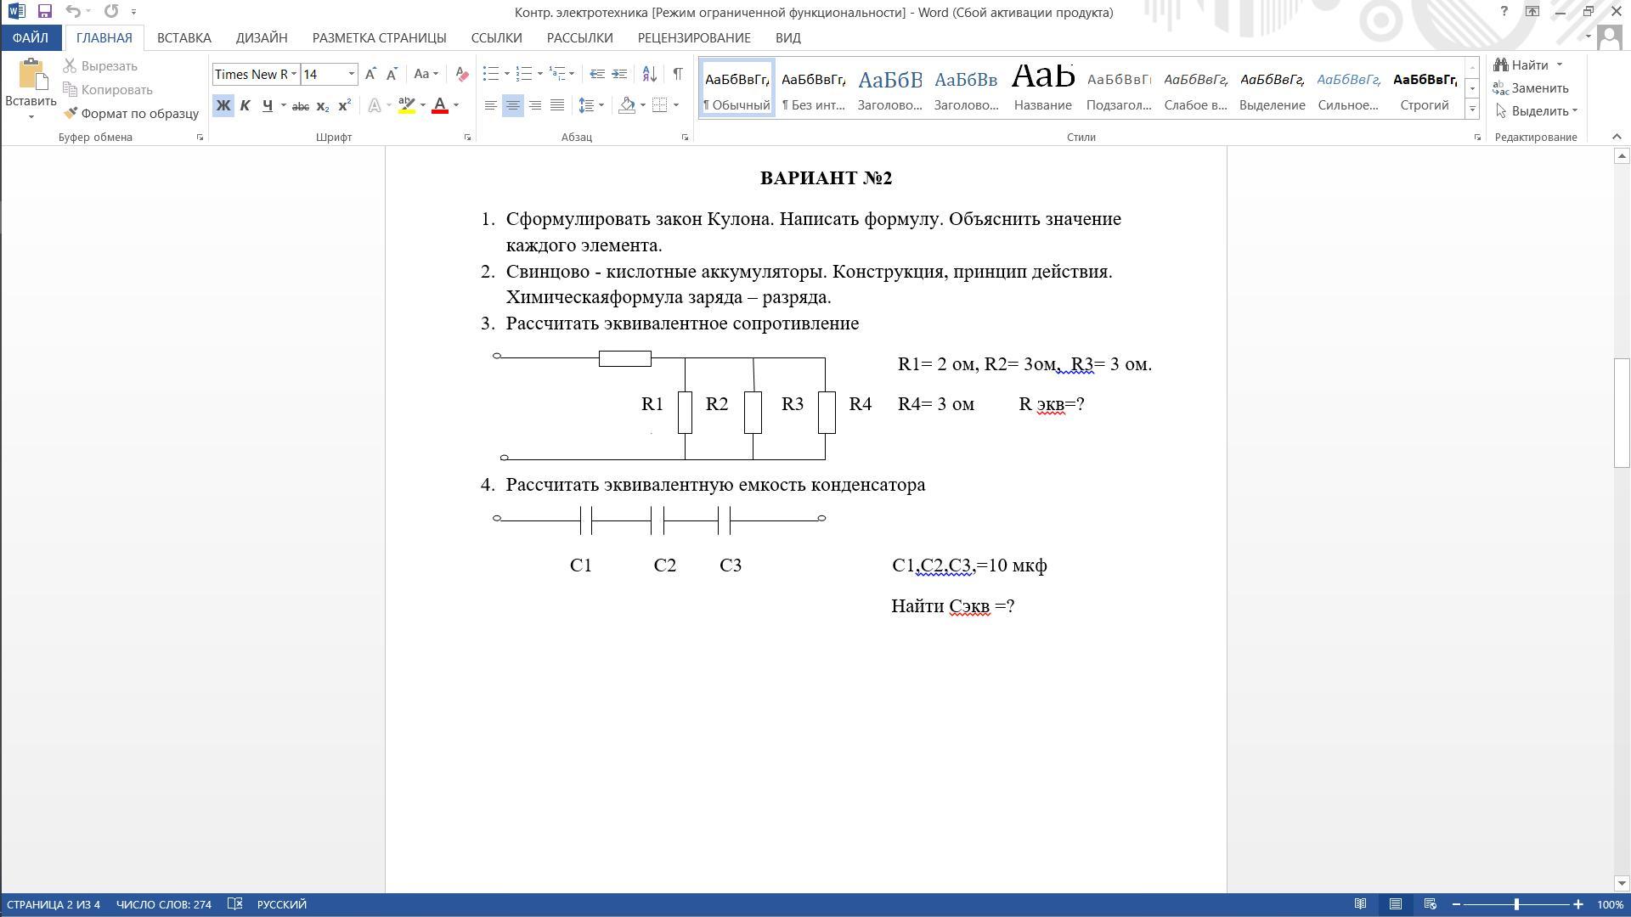This screenshot has width=1631, height=917.
Task: Enable justify text alignment
Action: pos(557,105)
